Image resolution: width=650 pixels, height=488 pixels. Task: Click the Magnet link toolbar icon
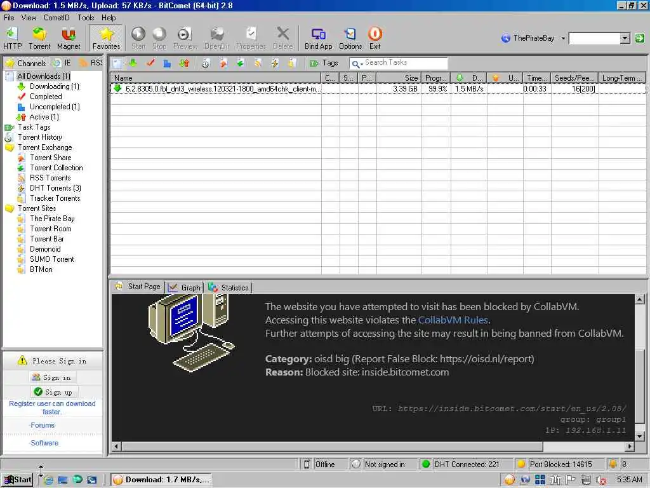(69, 38)
